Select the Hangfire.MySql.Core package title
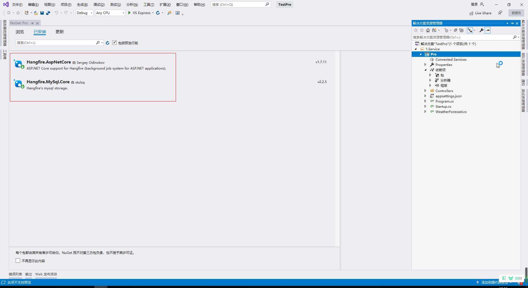The image size is (528, 288). (48, 82)
